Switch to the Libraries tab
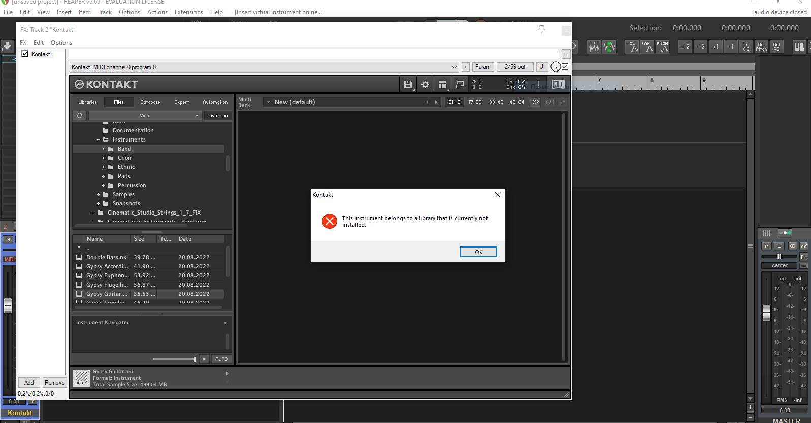 tap(87, 102)
